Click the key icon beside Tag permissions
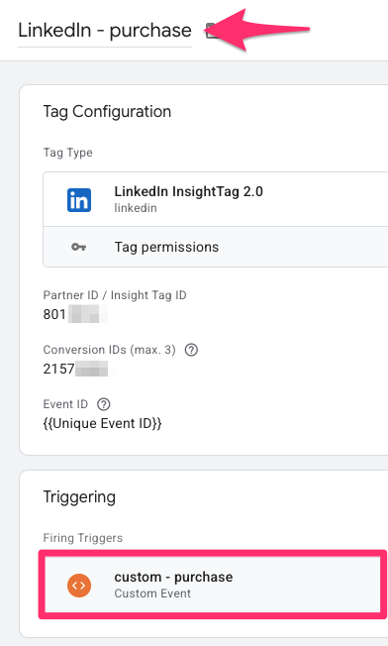 [78, 247]
